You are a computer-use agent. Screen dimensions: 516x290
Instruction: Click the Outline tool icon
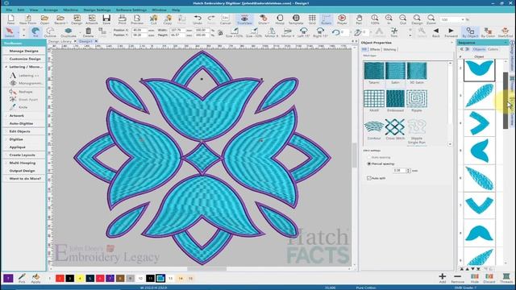click(50, 32)
